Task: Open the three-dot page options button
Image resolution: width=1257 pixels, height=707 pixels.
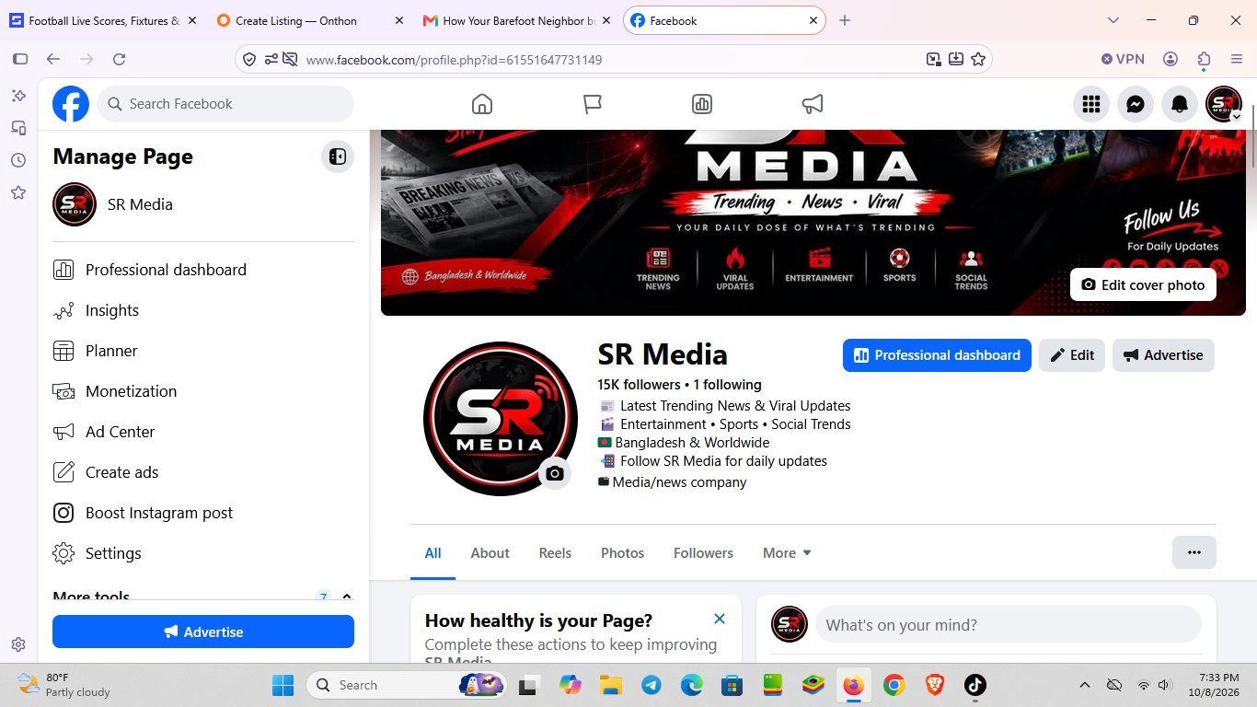Action: (x=1194, y=552)
